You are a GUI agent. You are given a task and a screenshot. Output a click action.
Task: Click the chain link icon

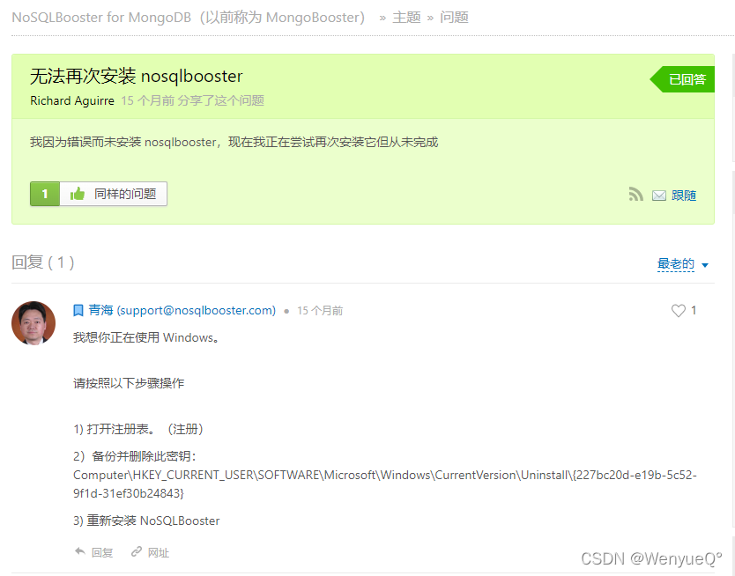137,551
